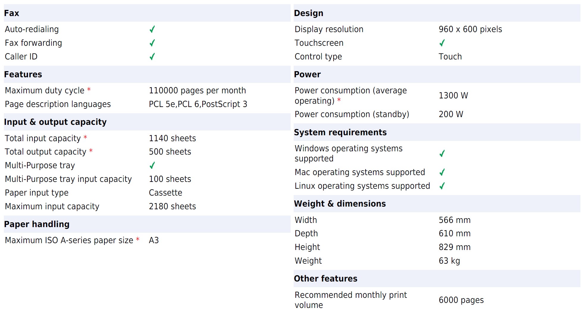Click Mac operating systems supported checkmark
Viewport: 584px width, 313px height.
[442, 172]
